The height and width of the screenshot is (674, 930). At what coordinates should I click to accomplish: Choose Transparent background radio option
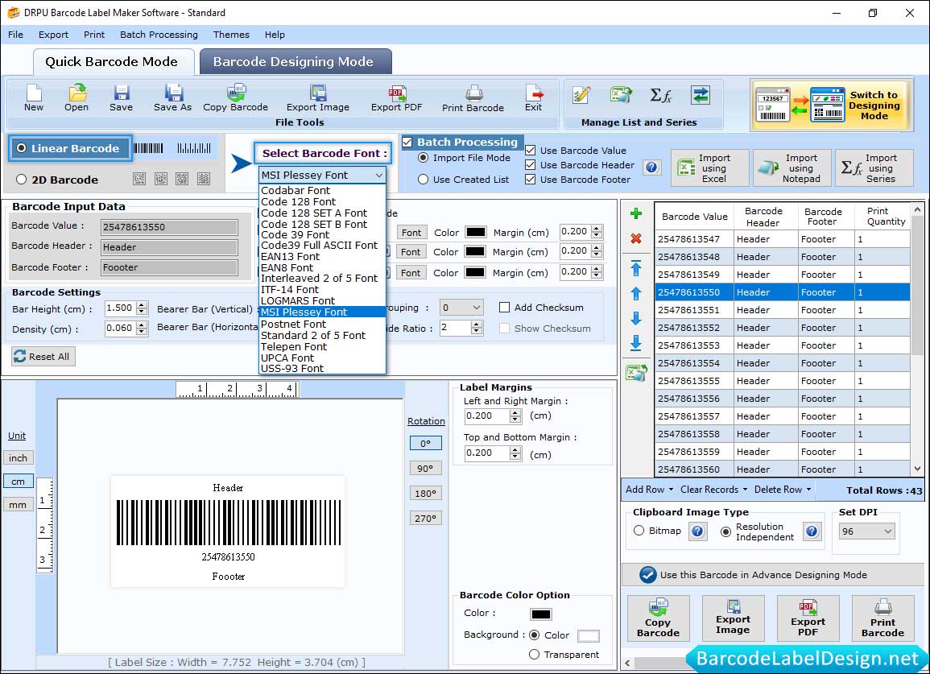coord(534,655)
